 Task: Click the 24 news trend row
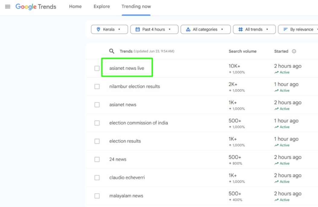pyautogui.click(x=118, y=159)
